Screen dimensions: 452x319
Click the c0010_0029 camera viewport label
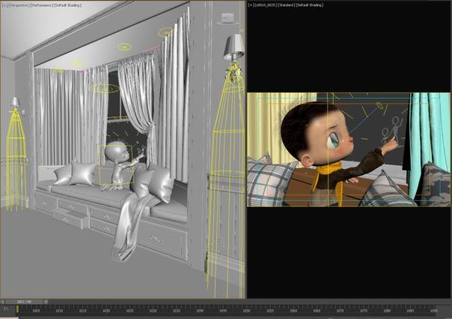(x=264, y=4)
